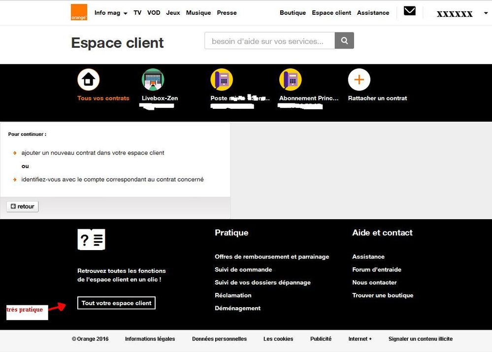Open the Livebox-Zen contract icon
Viewport: 492px width, 352px height.
153,80
